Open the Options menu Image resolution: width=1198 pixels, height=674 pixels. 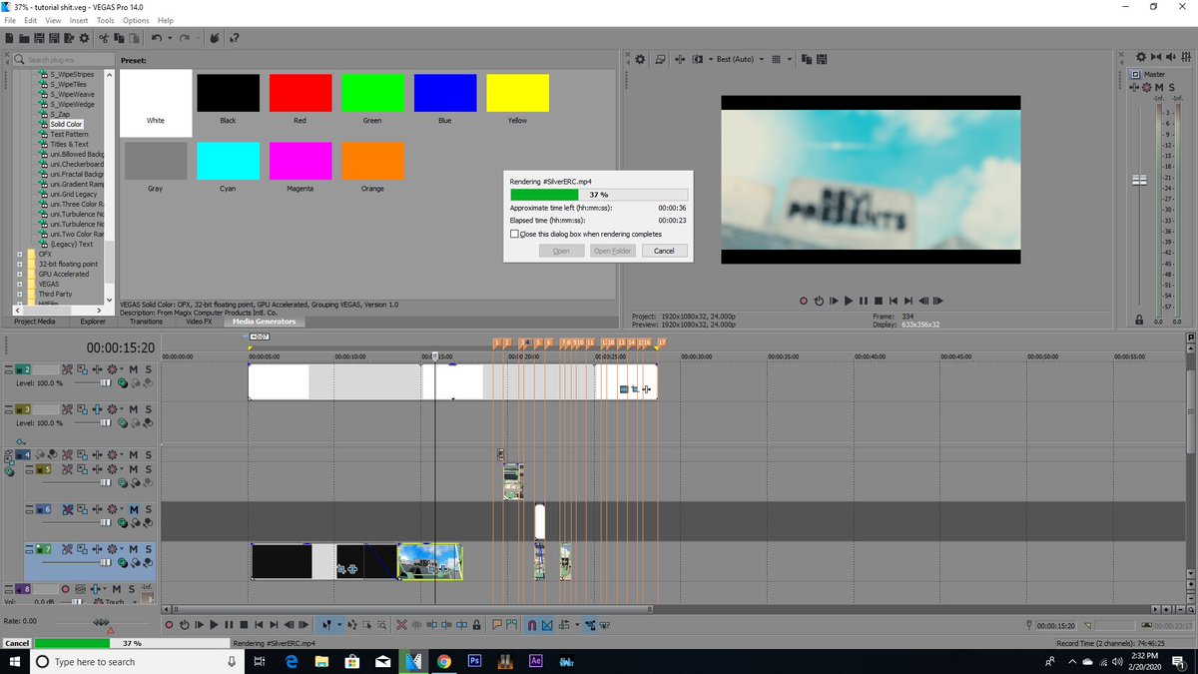point(136,20)
